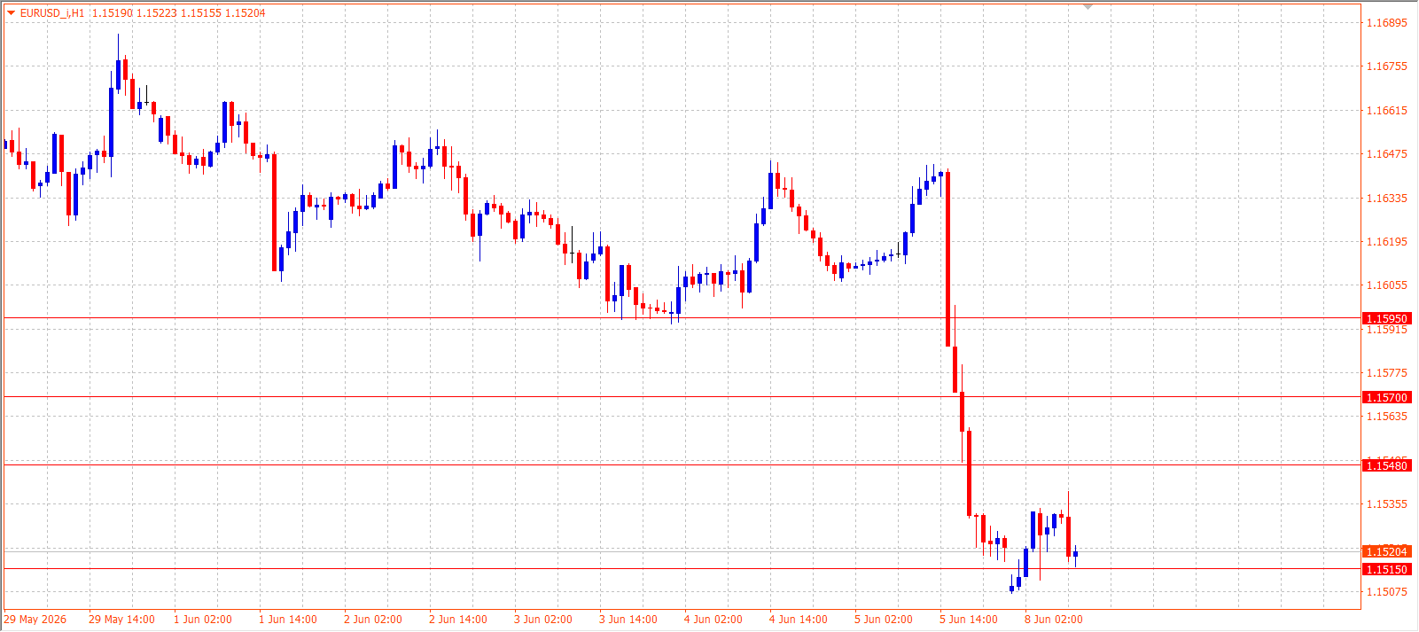This screenshot has height=632, width=1419.
Task: Click the 1.15775 price axis label
Action: pos(1386,373)
